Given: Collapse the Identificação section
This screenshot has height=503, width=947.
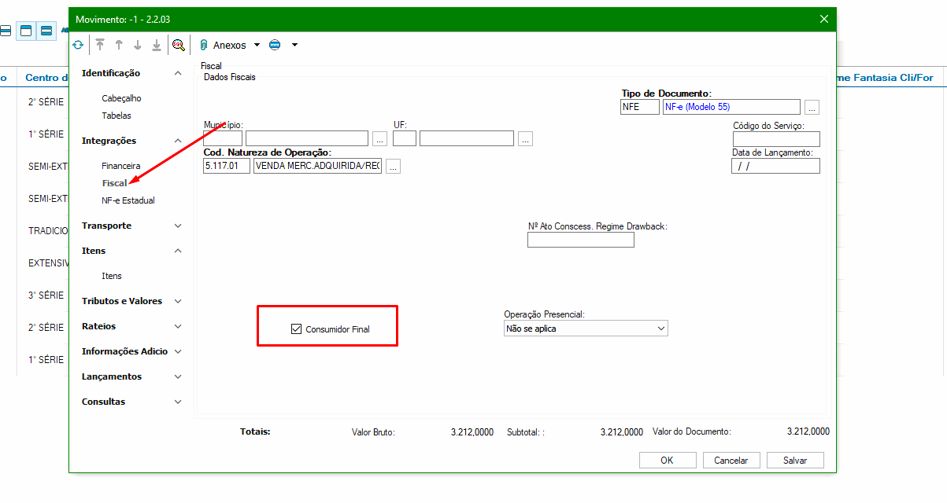Looking at the screenshot, I should coord(178,73).
